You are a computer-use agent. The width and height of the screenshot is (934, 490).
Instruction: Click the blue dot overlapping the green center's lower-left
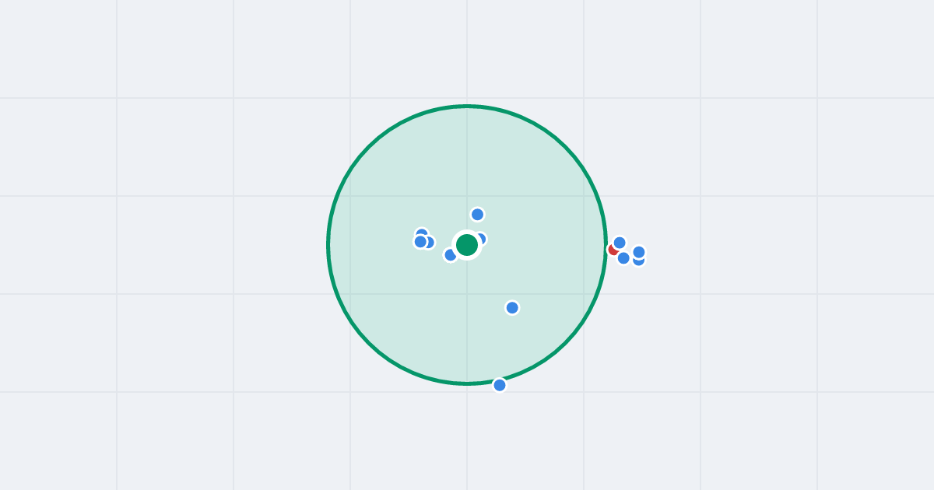click(450, 255)
